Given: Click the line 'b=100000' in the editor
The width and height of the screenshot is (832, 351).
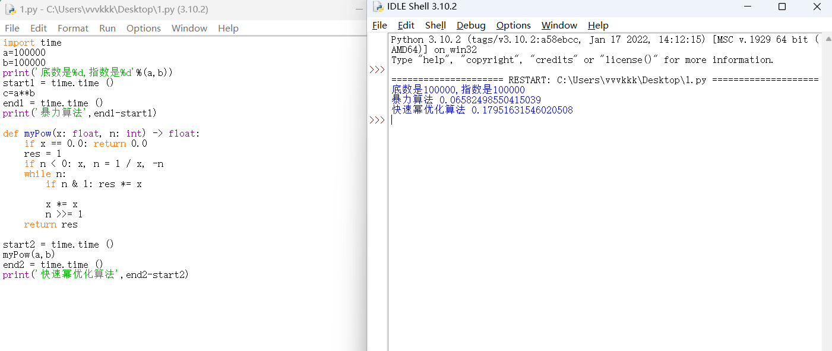Looking at the screenshot, I should [24, 62].
